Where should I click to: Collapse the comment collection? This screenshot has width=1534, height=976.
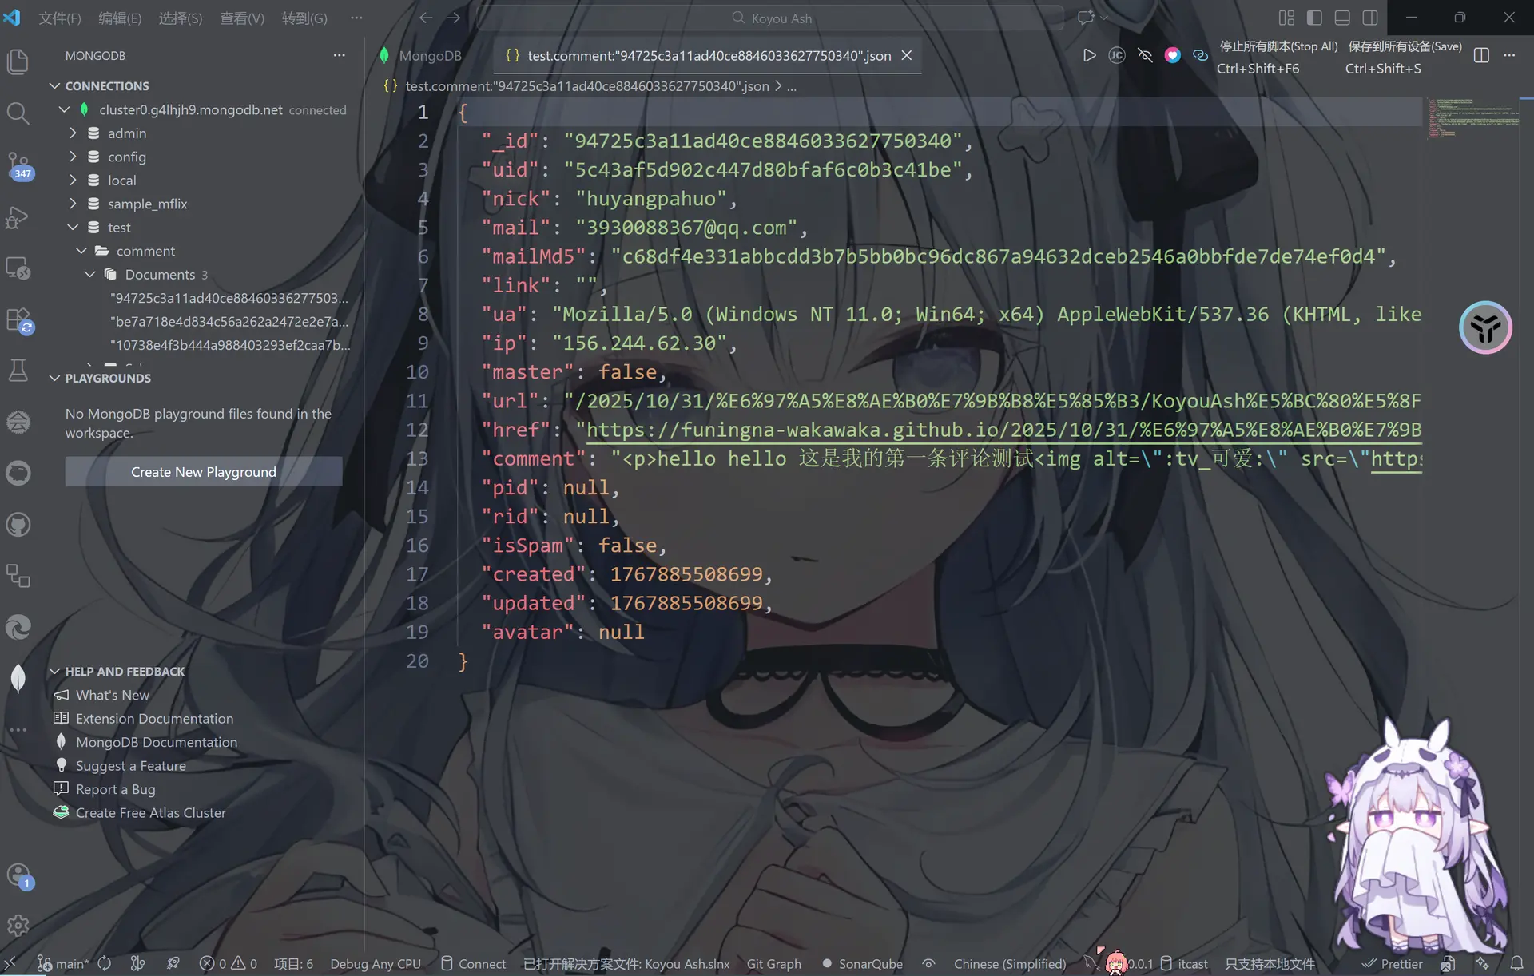tap(81, 251)
